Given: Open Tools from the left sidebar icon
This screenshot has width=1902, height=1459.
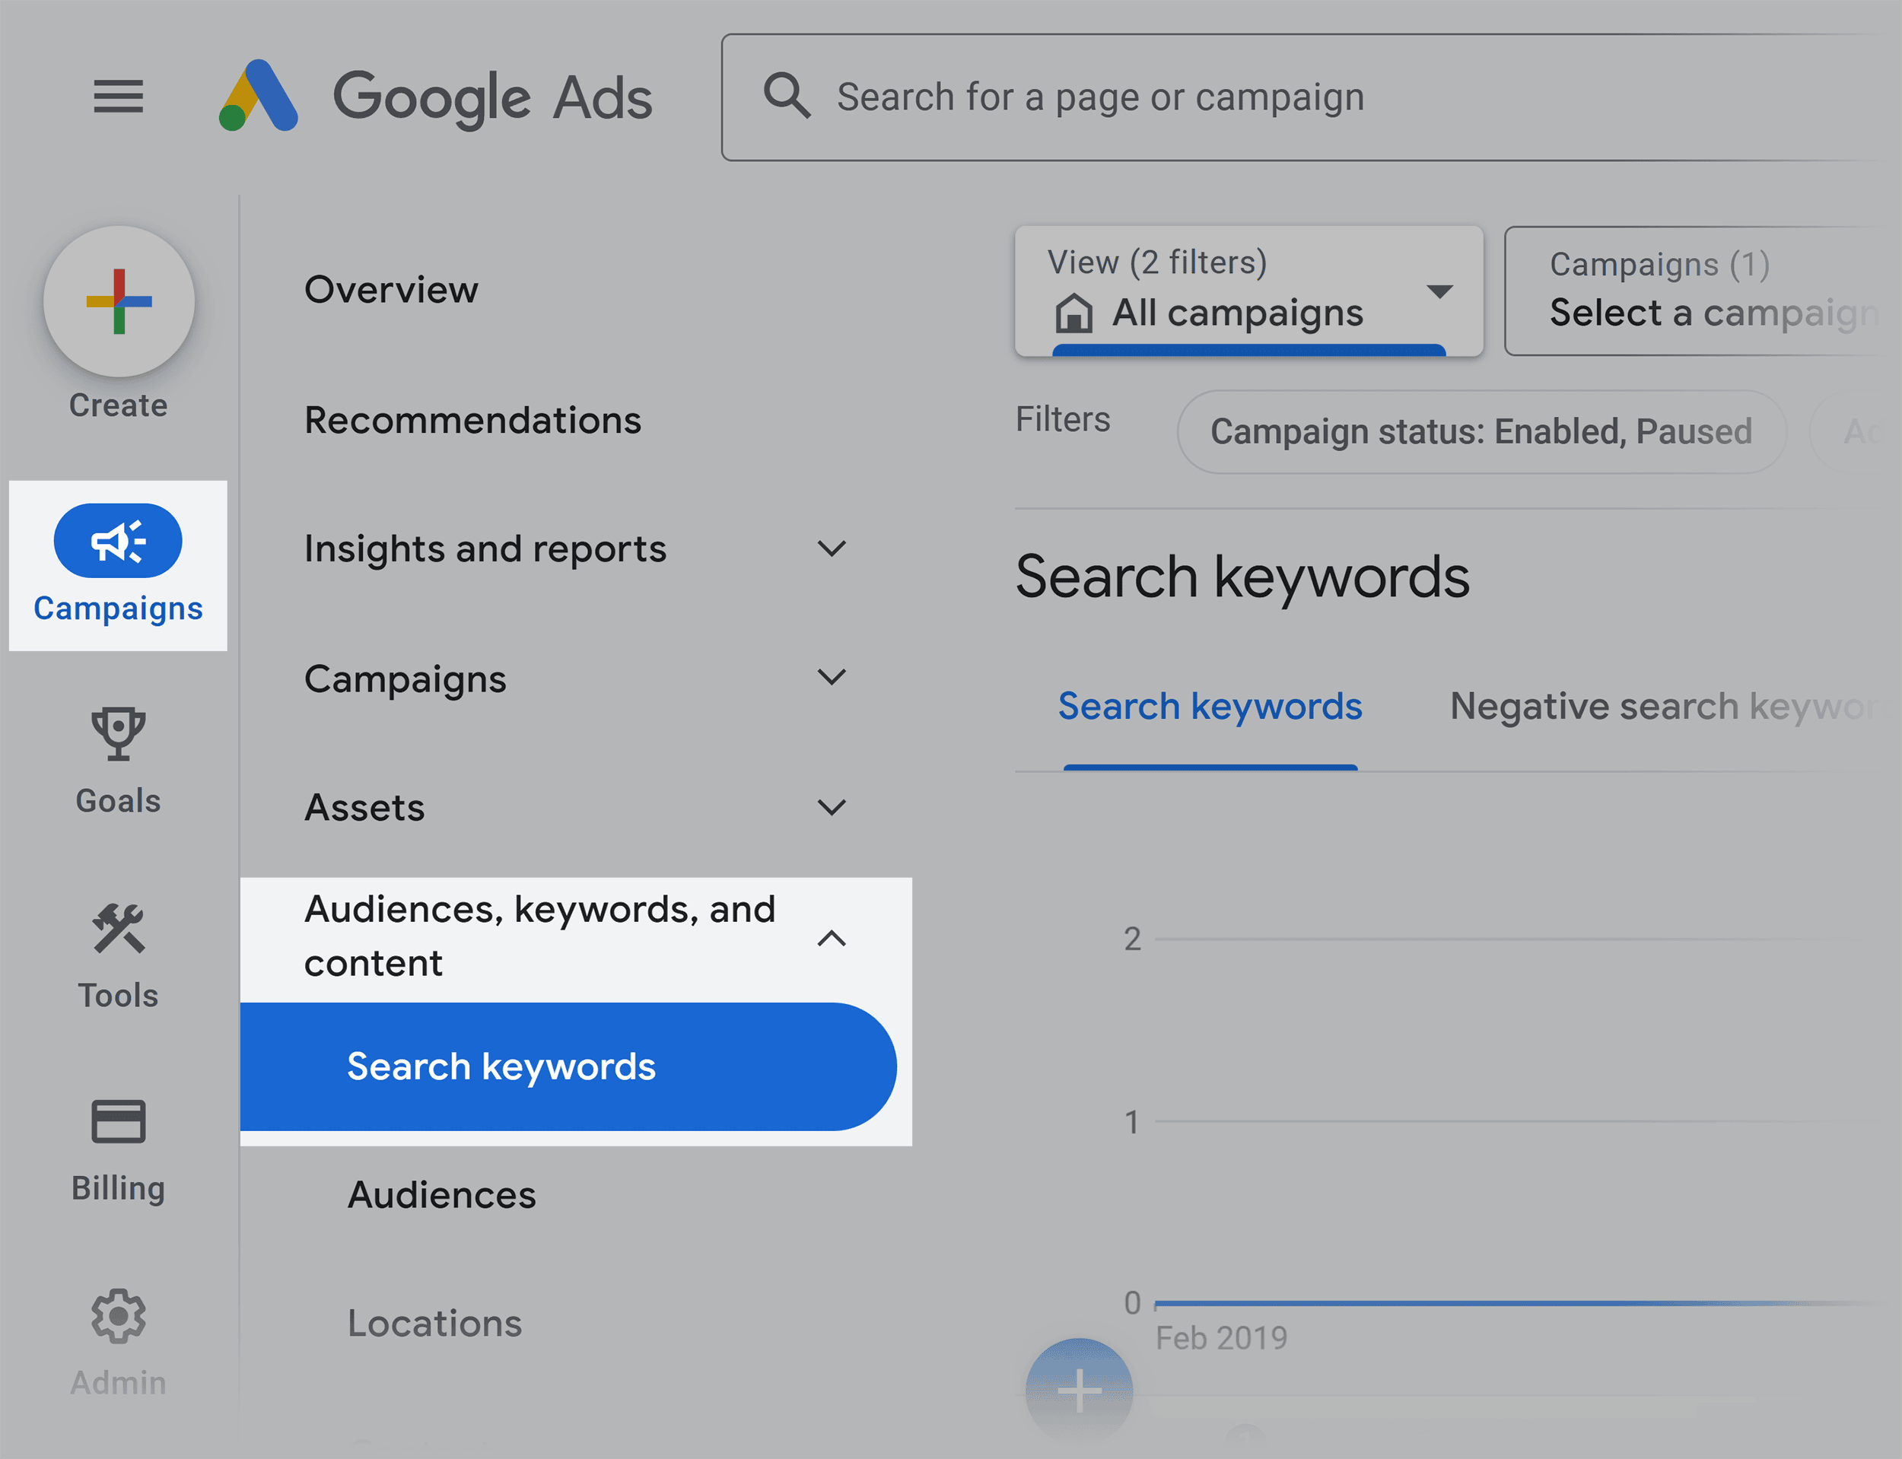Looking at the screenshot, I should pyautogui.click(x=118, y=931).
